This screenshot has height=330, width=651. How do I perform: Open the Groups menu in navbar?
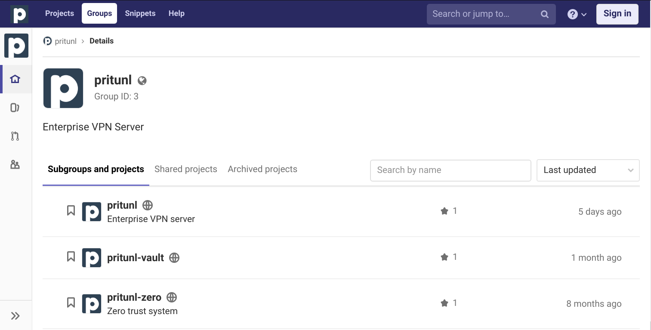click(99, 13)
